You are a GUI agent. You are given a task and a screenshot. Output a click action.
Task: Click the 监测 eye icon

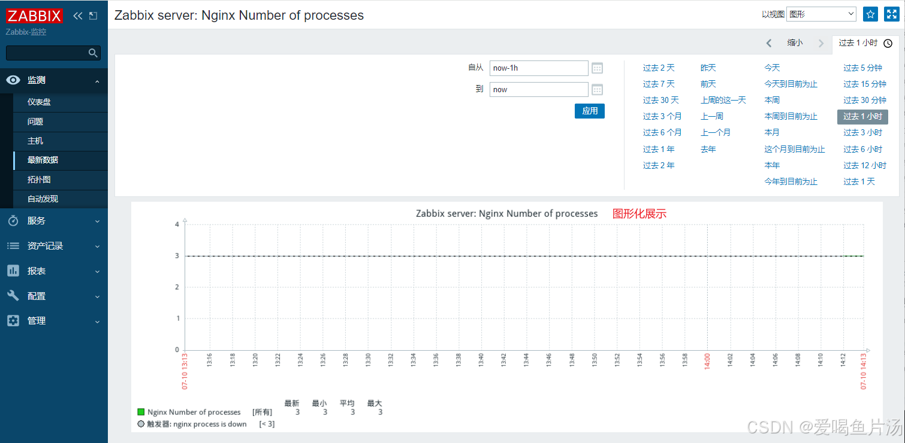point(13,80)
